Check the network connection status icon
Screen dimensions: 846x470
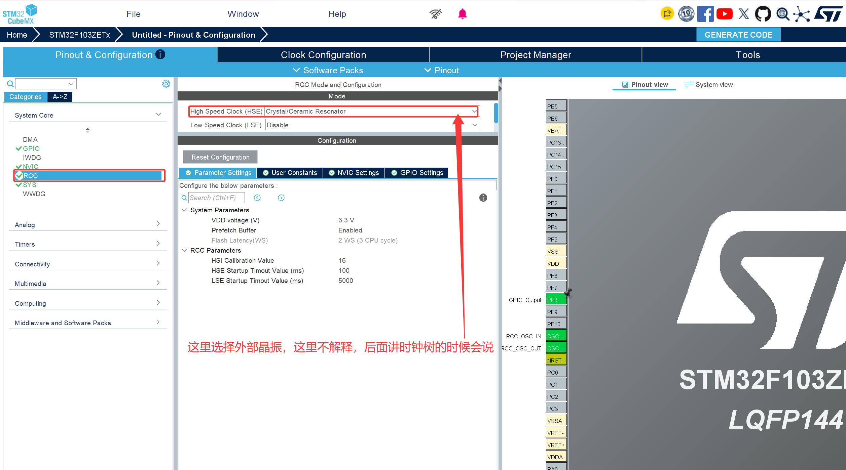(436, 14)
